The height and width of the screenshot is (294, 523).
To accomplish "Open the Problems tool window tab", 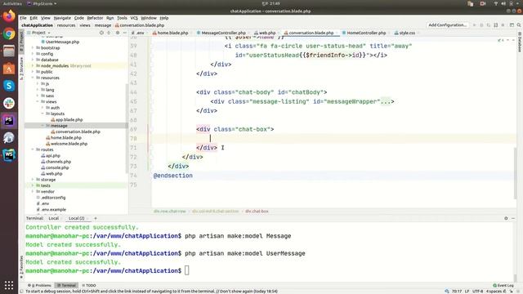I will [x=40, y=285].
